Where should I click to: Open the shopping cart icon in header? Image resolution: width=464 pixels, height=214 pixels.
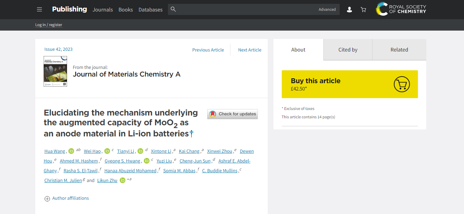coord(363,10)
